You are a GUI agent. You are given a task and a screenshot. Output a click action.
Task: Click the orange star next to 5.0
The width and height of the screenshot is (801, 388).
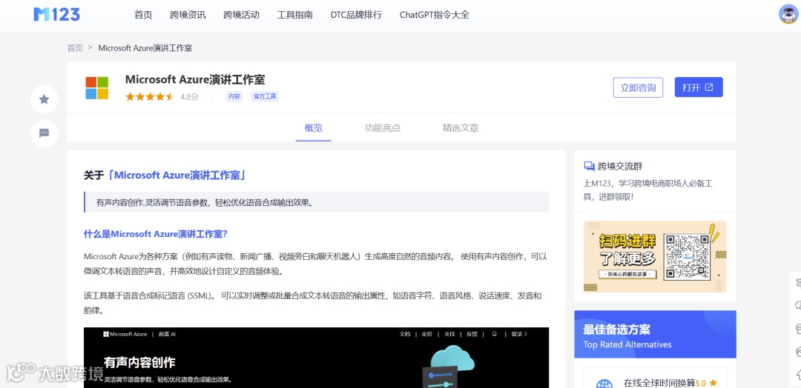[x=713, y=382]
